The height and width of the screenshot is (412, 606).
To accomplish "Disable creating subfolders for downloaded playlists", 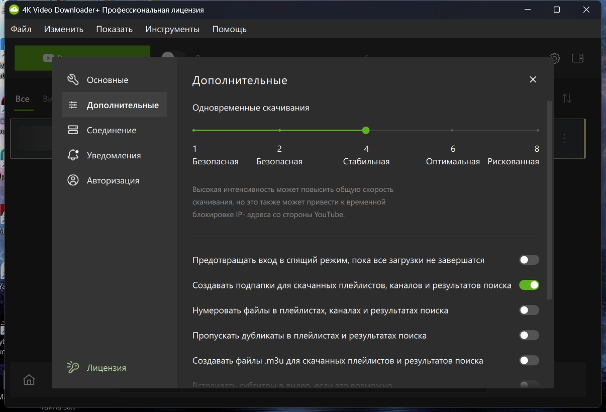I will tap(529, 285).
